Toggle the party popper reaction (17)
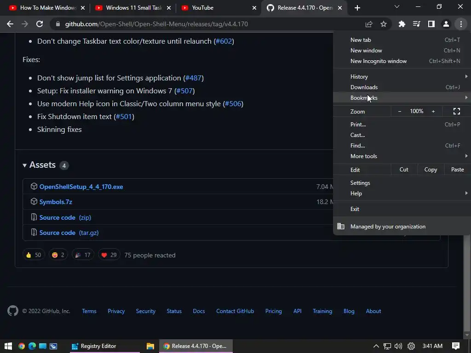The width and height of the screenshot is (471, 353). tap(83, 255)
